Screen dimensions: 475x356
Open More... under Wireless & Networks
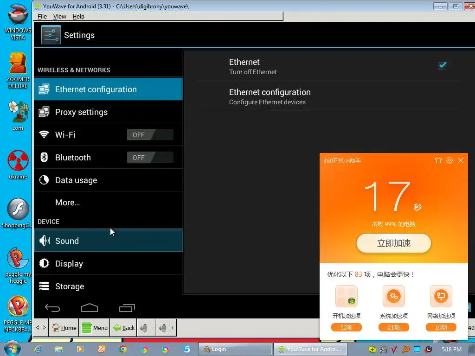(x=108, y=203)
